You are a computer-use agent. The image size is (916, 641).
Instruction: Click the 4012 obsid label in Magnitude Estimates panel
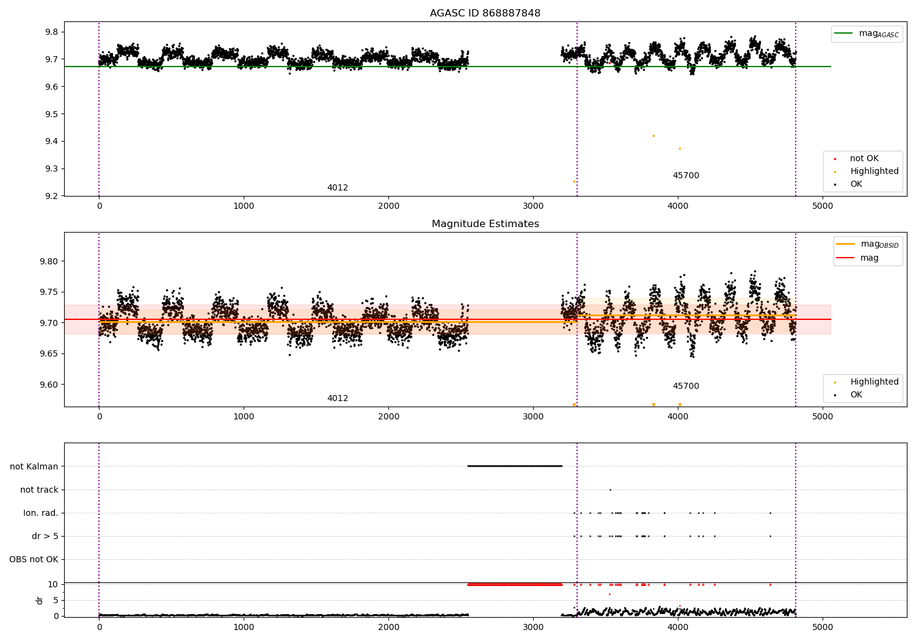[338, 399]
